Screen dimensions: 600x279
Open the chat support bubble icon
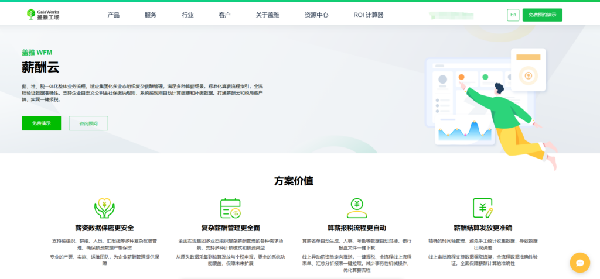pyautogui.click(x=579, y=263)
